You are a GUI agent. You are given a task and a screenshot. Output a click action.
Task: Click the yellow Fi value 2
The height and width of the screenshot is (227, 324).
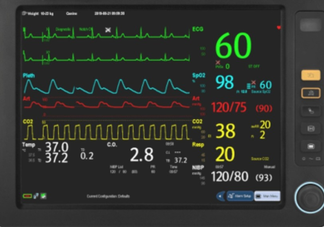tap(262, 135)
